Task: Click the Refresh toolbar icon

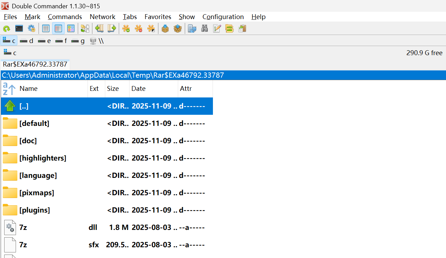Action: click(x=6, y=28)
